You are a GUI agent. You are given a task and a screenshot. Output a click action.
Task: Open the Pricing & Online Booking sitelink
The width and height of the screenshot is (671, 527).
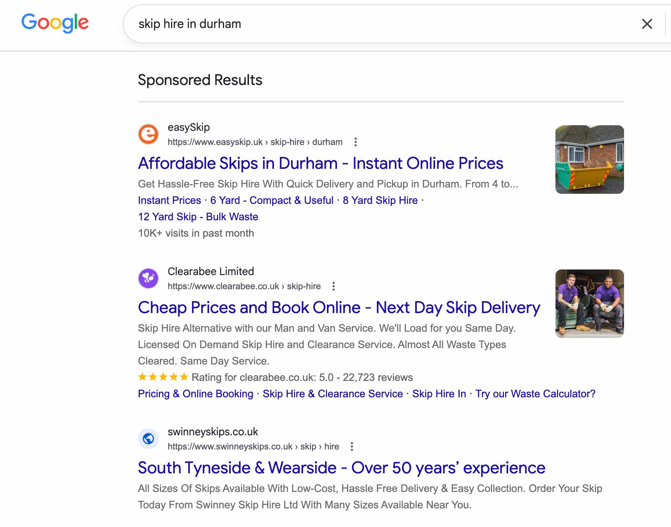click(x=195, y=394)
